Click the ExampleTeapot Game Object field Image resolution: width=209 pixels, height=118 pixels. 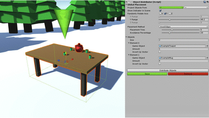point(182,46)
